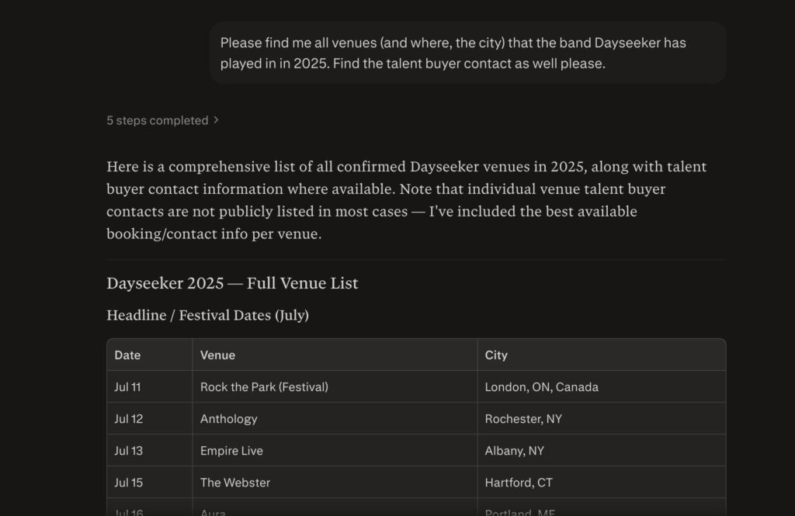Click the Venue column header

tap(217, 355)
